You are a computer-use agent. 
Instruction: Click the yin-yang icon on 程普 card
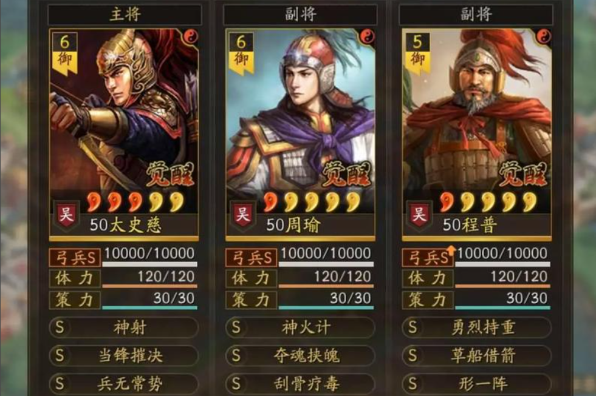(x=544, y=37)
